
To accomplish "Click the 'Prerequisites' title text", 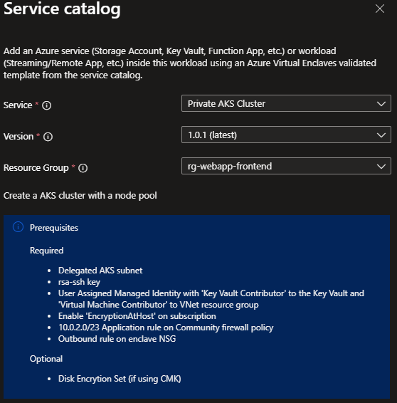I will pos(54,228).
